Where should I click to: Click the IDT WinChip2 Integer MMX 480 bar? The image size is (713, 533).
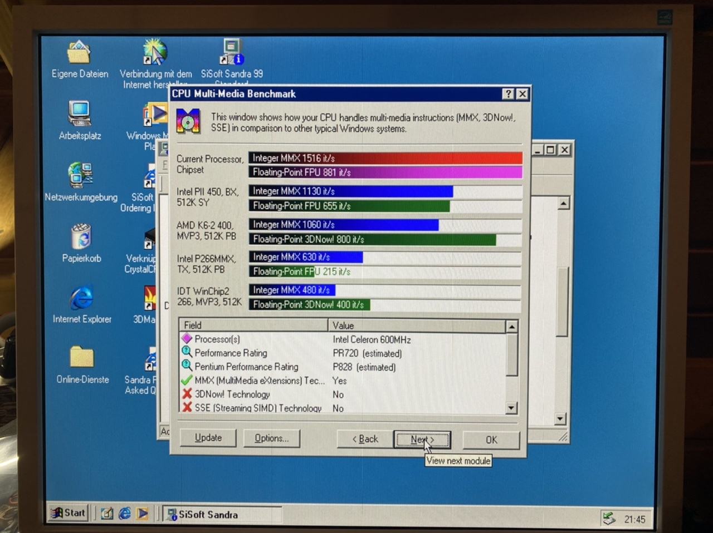click(292, 290)
